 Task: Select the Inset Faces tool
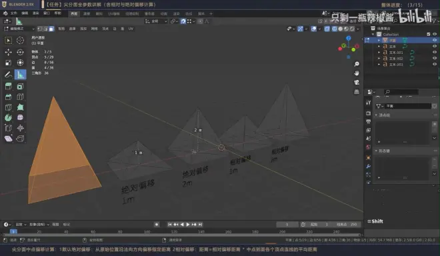pyautogui.click(x=20, y=87)
